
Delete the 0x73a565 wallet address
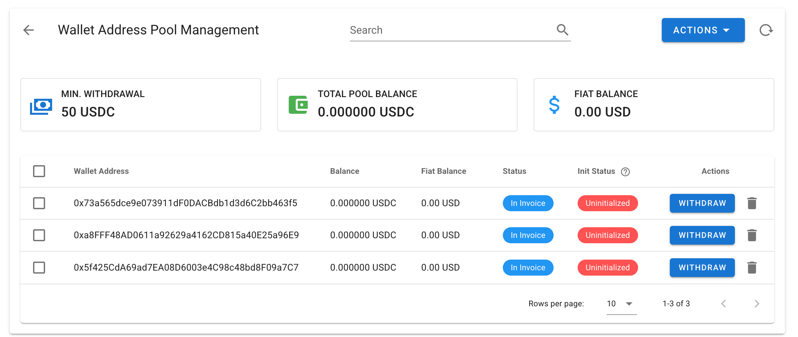click(x=752, y=203)
